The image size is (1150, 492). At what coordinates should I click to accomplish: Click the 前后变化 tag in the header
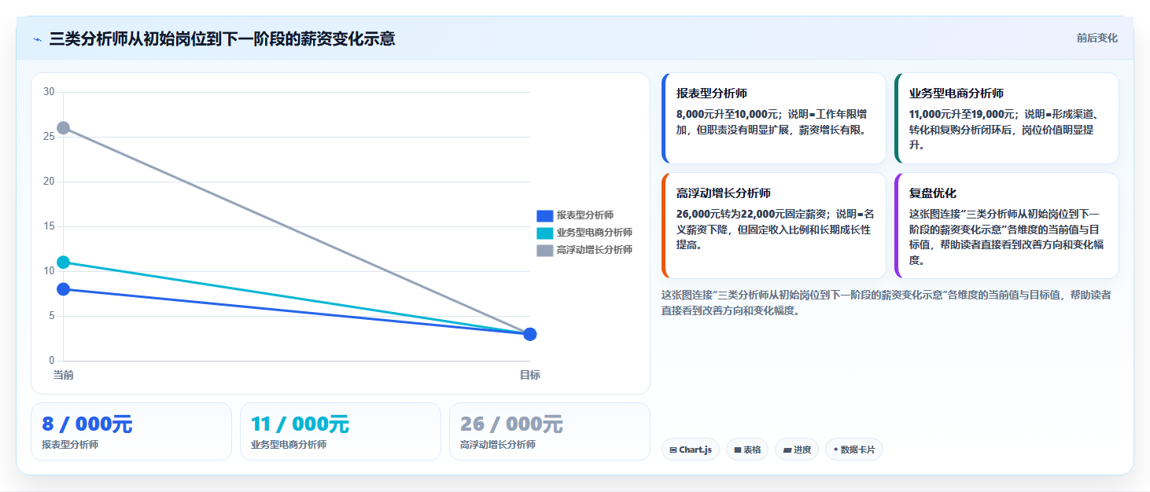(x=1097, y=39)
